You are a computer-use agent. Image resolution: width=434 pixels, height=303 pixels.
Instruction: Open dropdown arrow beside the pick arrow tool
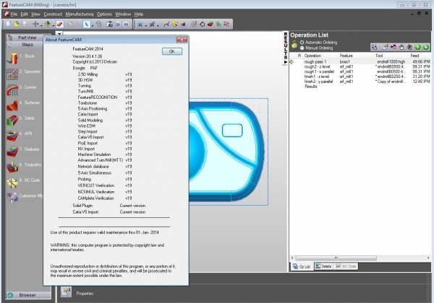pos(93,25)
